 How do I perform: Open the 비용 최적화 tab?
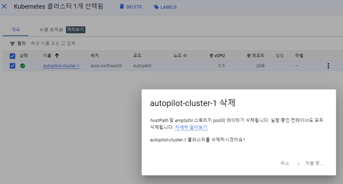click(51, 30)
